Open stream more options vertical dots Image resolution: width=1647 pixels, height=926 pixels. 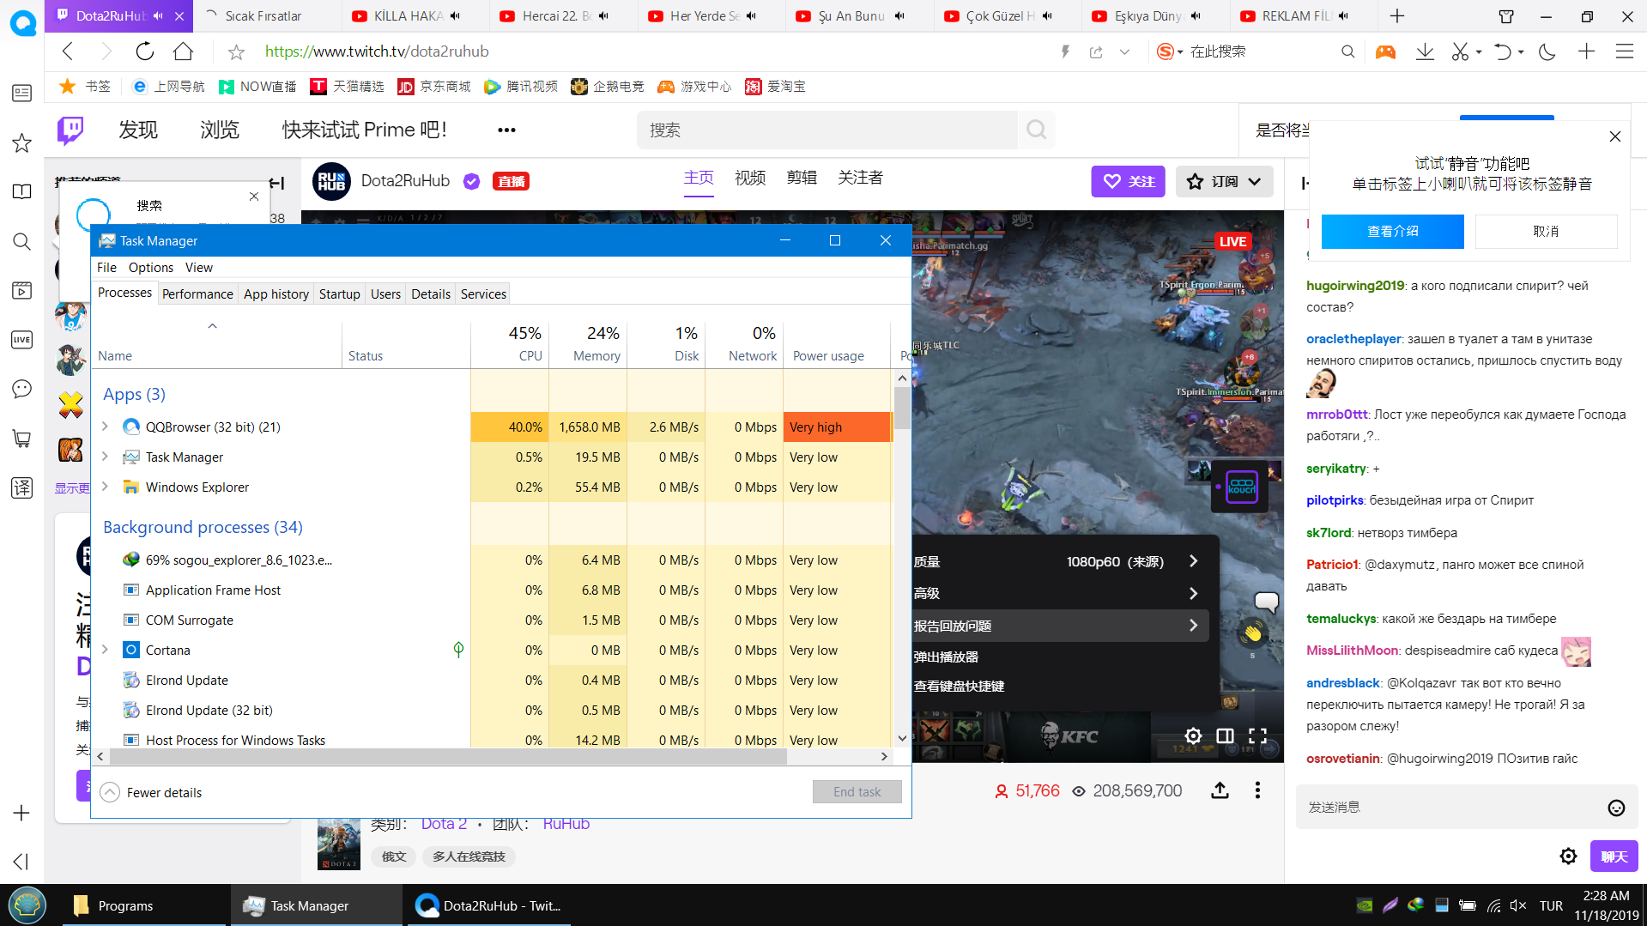(1257, 790)
